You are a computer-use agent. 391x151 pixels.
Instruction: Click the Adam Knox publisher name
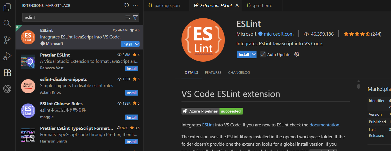click(x=50, y=92)
